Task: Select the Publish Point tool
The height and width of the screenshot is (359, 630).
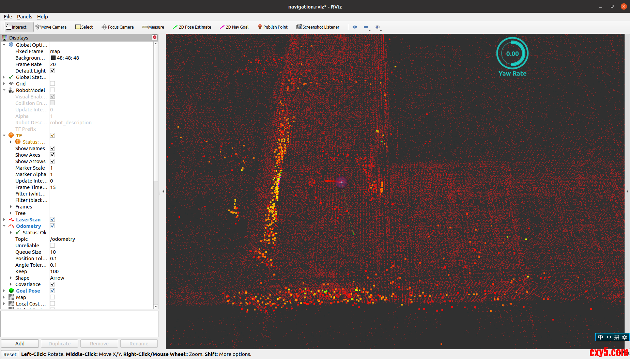Action: [x=273, y=27]
